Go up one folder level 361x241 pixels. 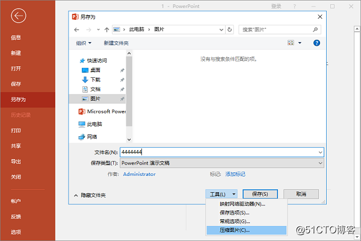point(106,30)
